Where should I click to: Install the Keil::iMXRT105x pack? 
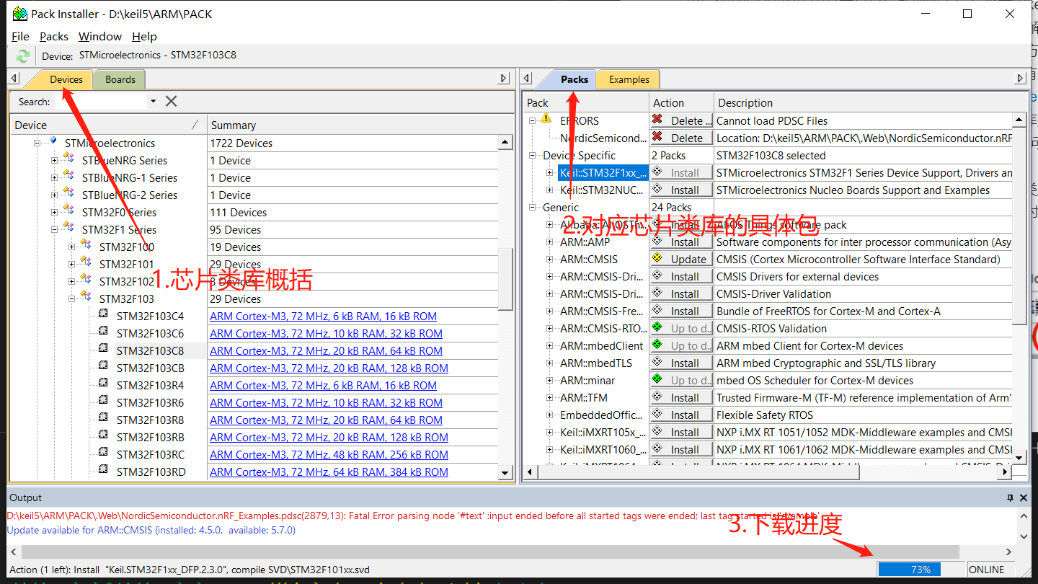point(681,432)
